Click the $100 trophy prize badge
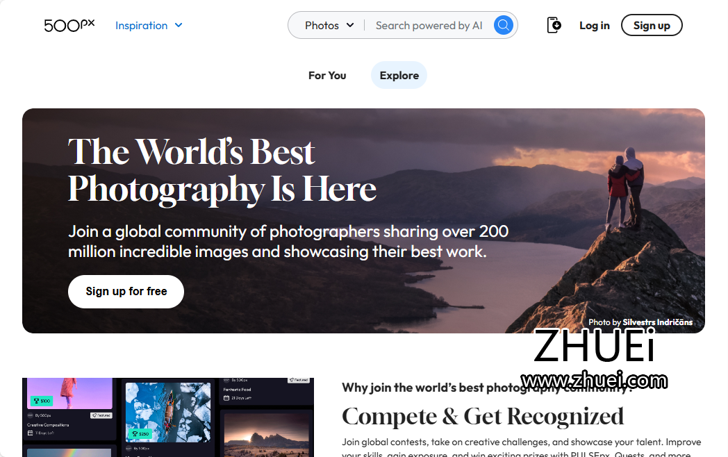 click(42, 400)
